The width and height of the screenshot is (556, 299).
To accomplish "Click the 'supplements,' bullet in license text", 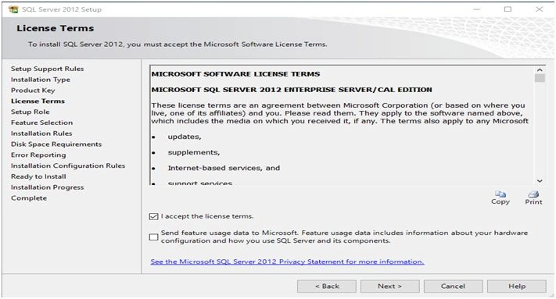I will point(194,152).
